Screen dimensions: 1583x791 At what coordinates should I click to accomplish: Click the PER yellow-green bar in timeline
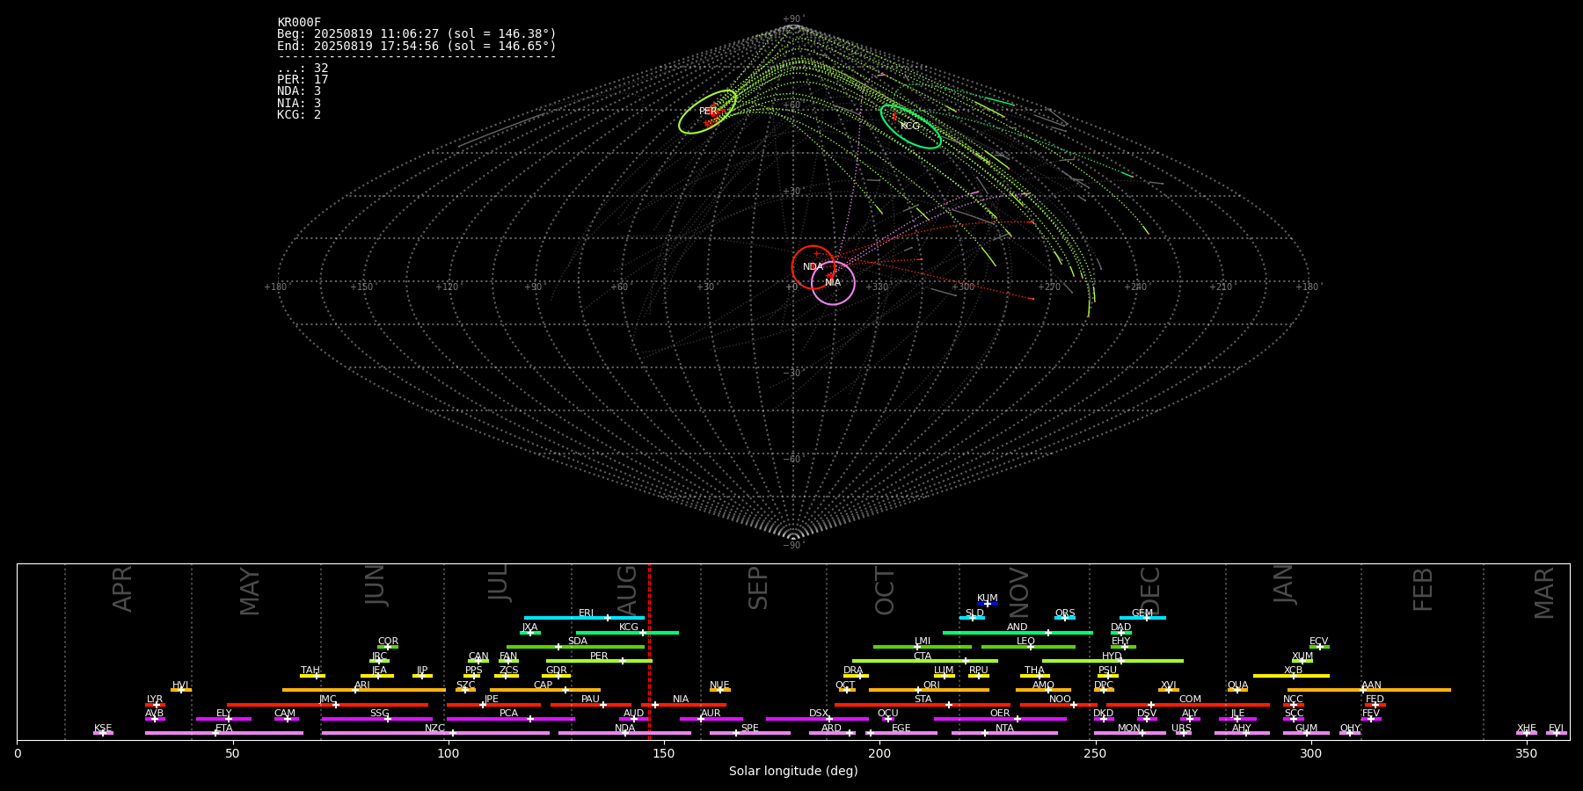[x=599, y=661]
